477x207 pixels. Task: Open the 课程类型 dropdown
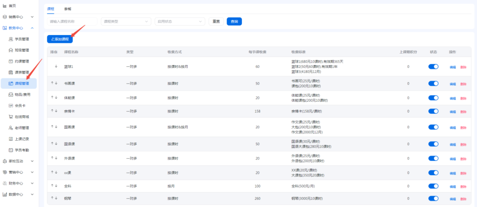pyautogui.click(x=126, y=21)
